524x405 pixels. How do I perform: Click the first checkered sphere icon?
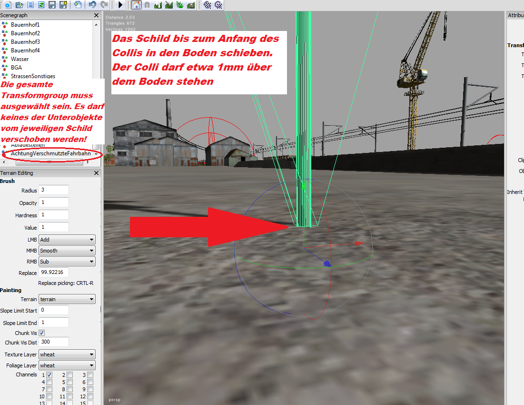point(207,5)
